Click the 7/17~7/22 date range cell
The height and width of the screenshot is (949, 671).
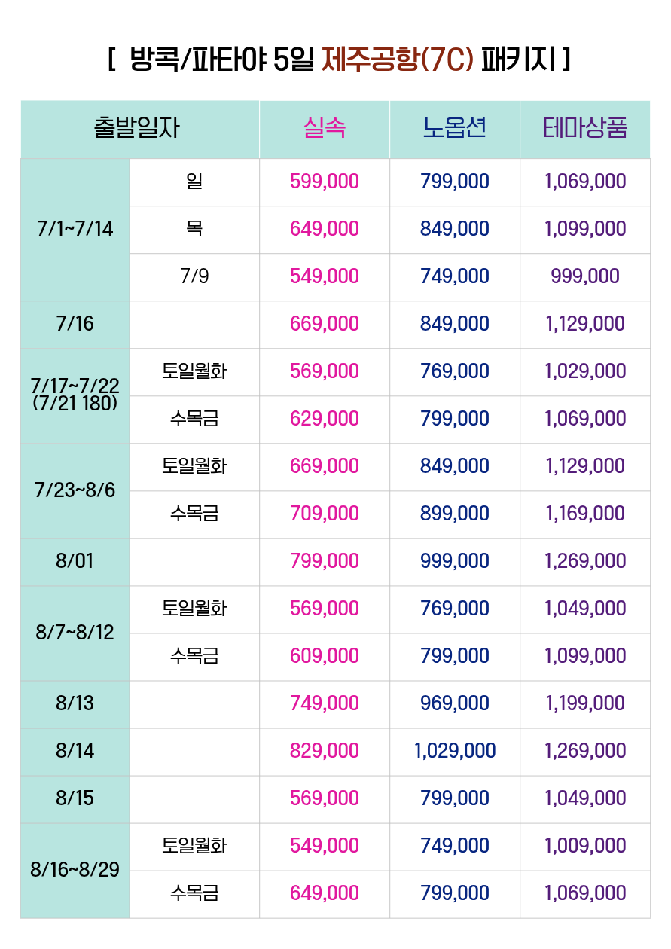(75, 395)
